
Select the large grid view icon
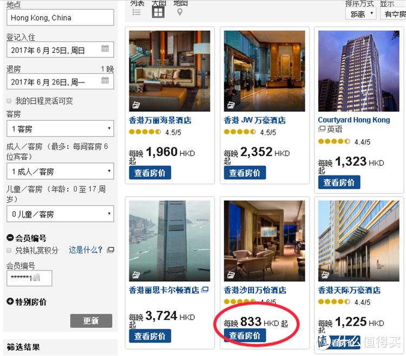[158, 12]
